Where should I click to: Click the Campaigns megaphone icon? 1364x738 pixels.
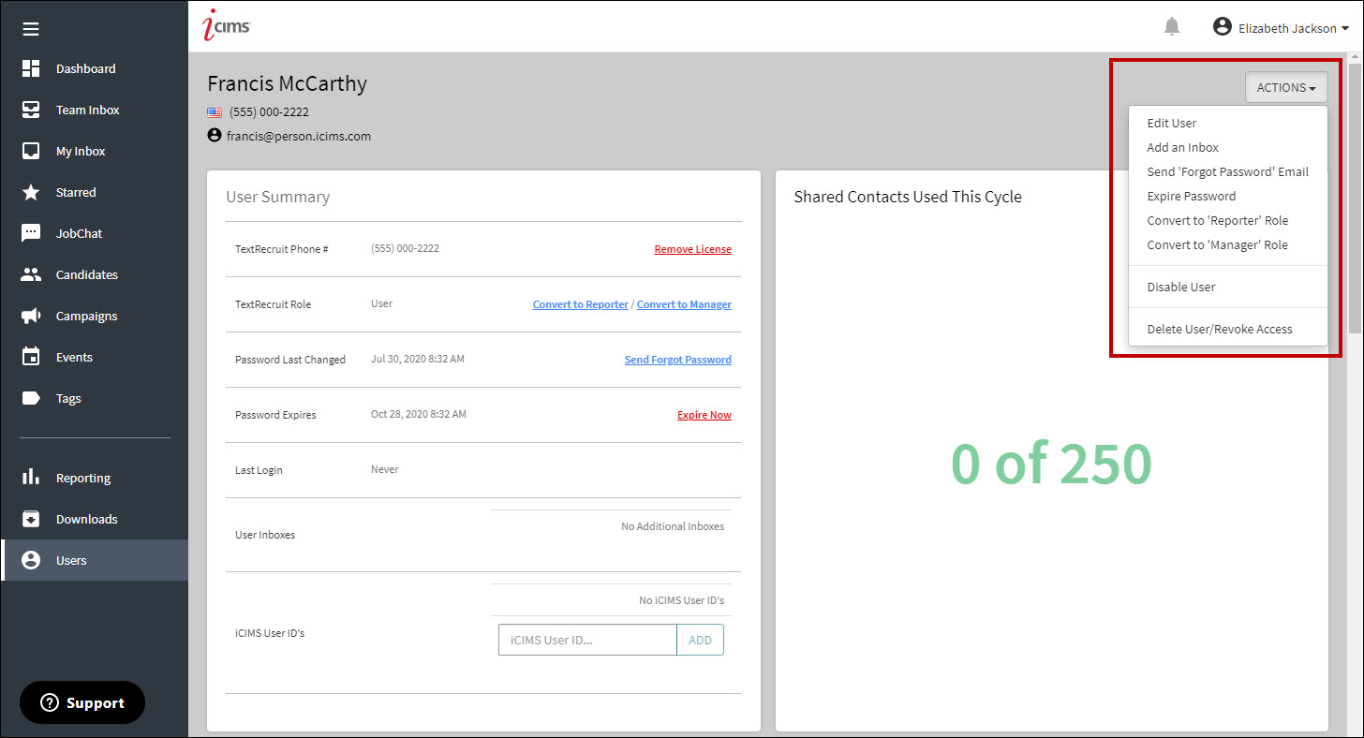[31, 316]
